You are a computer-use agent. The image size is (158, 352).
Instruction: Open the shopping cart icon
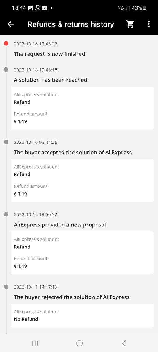pyautogui.click(x=130, y=24)
